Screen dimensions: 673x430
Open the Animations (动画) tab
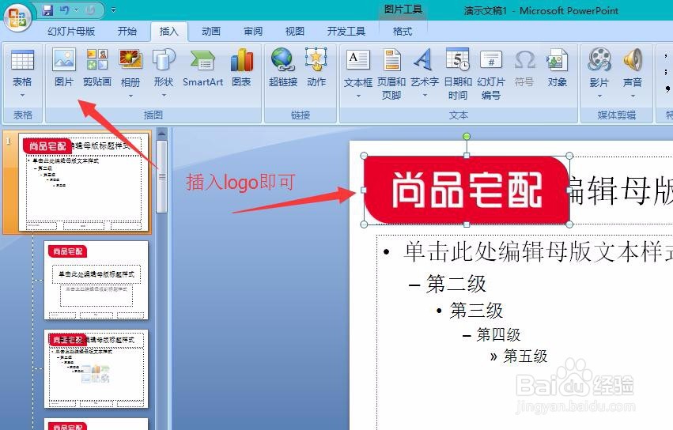210,32
